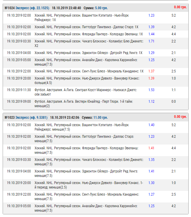Image resolution: width=191 pixels, height=217 pixels.
Task: Select stake Сумма: 5.00 грн.
Action: (96, 8)
